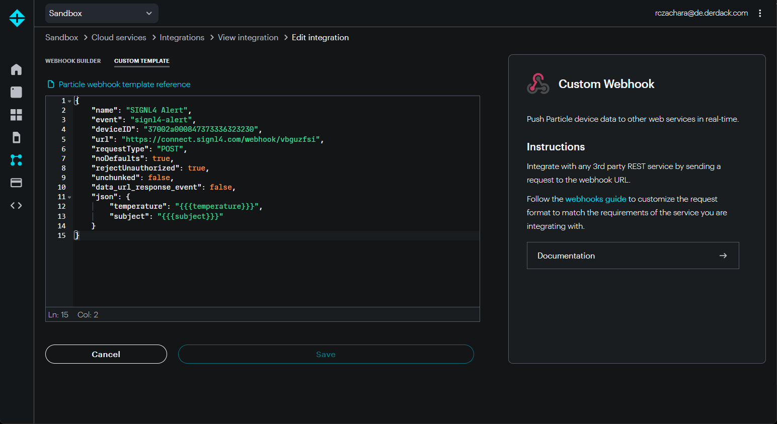Click the Instructions heading
The width and height of the screenshot is (777, 424).
coord(556,147)
